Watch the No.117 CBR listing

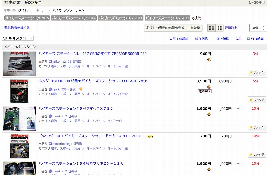257,72
